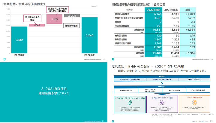Click the 販管費の増加 callout box
Image resolution: width=216 pixels, height=123 pixels.
71,25
